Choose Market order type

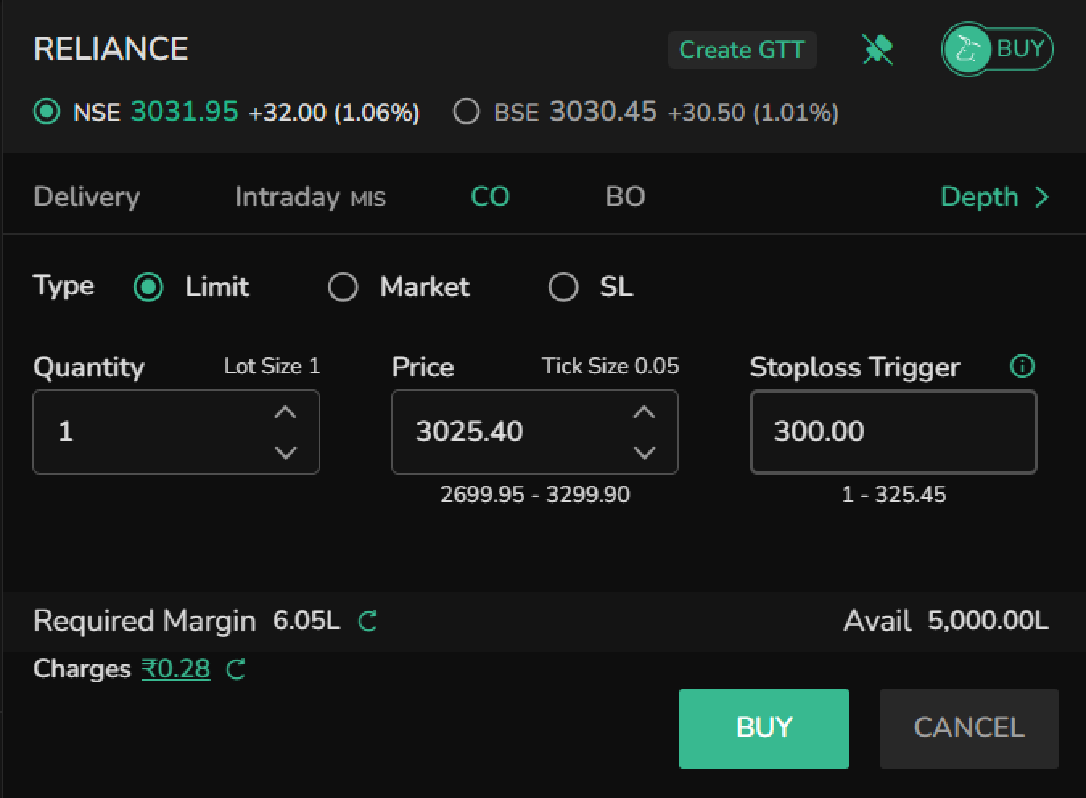(343, 287)
